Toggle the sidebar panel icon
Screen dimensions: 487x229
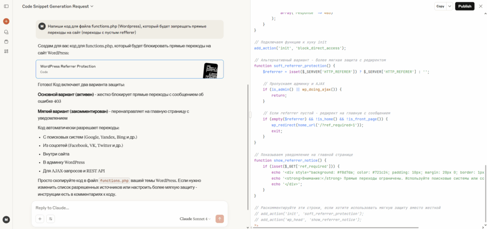(x=6, y=6)
